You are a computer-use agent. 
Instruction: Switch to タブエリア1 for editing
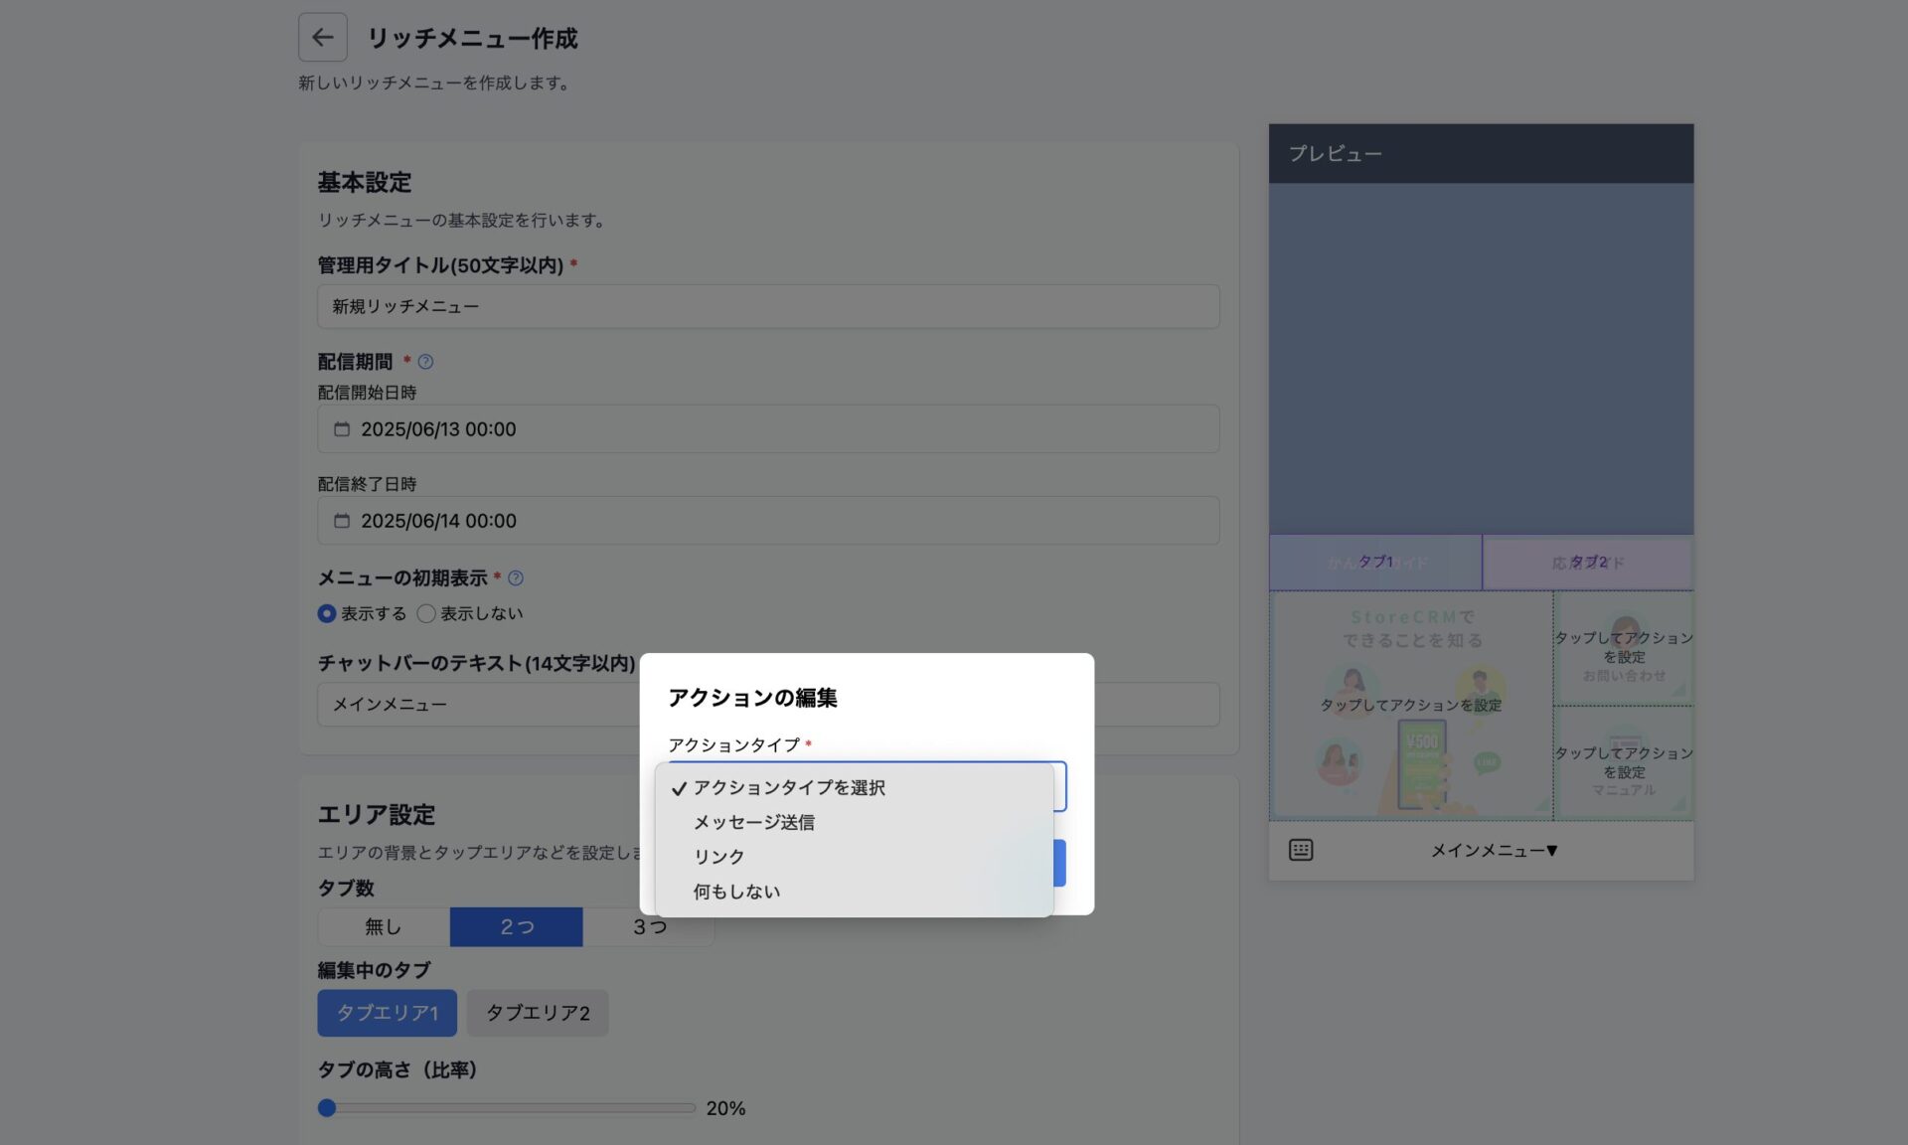coord(388,1013)
